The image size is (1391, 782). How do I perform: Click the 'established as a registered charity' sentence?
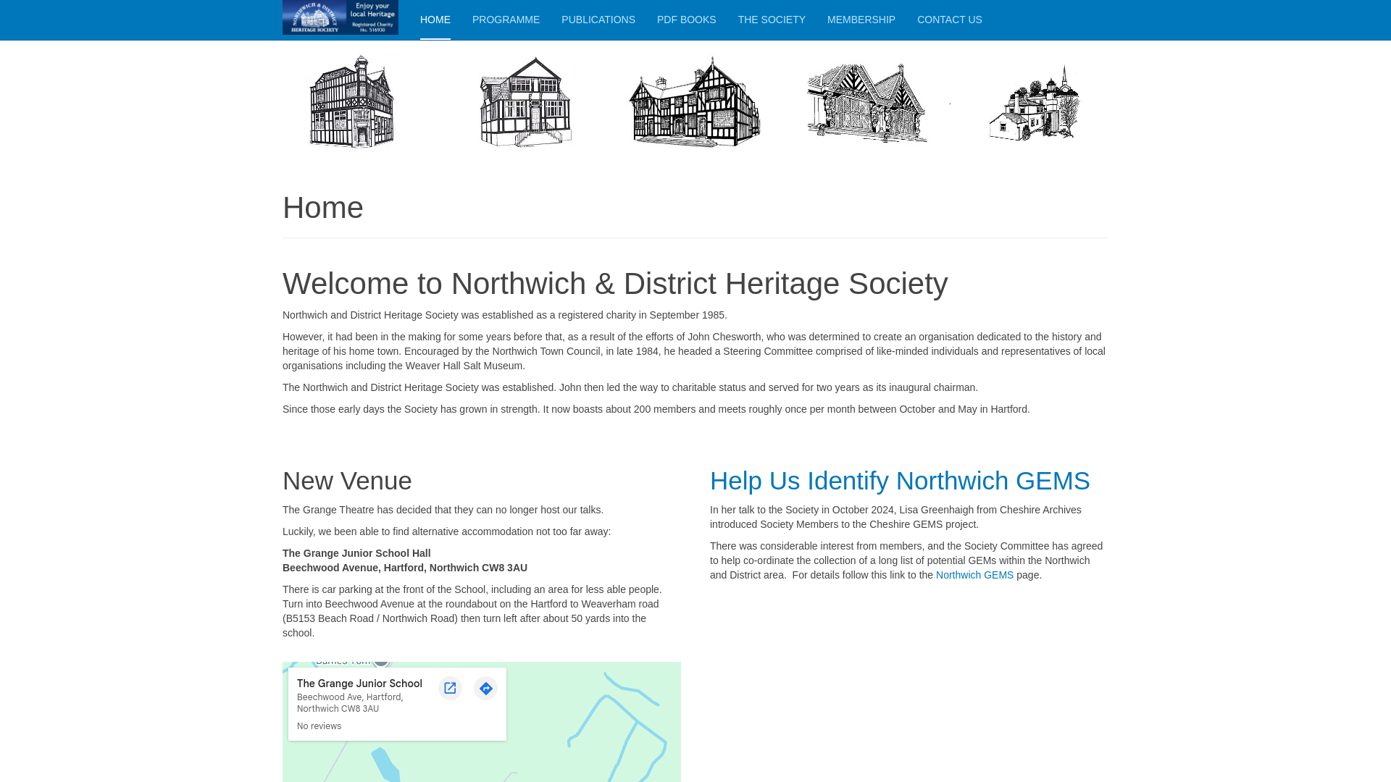pos(505,315)
